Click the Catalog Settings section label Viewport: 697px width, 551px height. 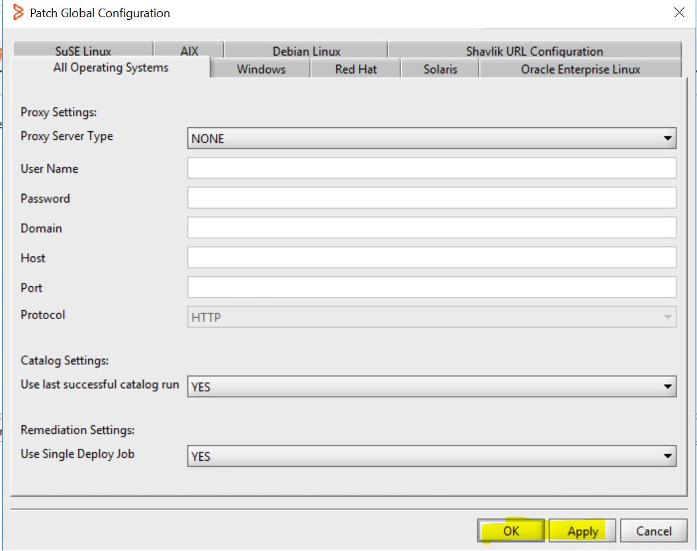[64, 360]
